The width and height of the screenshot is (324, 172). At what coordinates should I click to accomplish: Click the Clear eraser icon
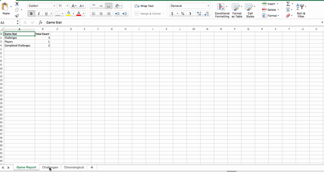[x=288, y=16]
